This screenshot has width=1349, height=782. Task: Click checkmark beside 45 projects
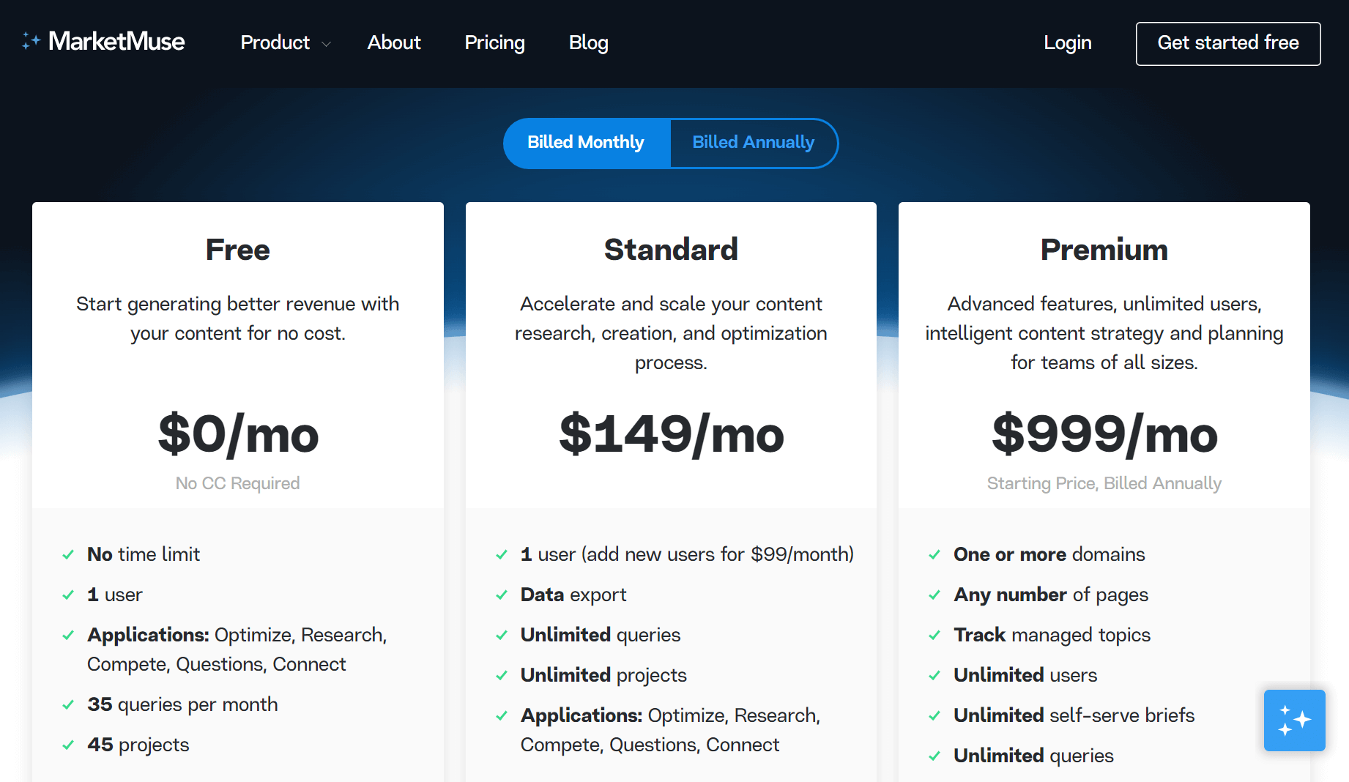68,745
